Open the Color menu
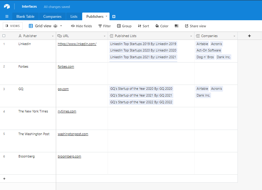The width and height of the screenshot is (262, 190). pos(162,26)
